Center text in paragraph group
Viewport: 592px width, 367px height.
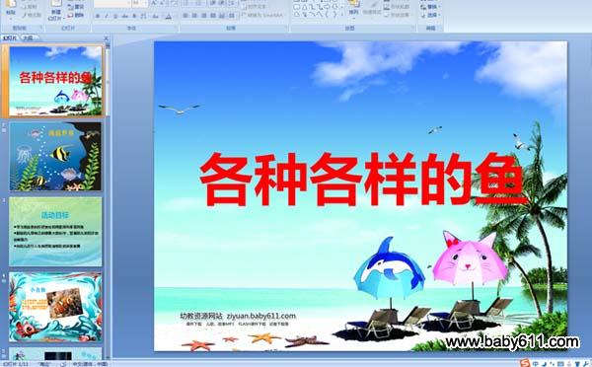(x=194, y=16)
